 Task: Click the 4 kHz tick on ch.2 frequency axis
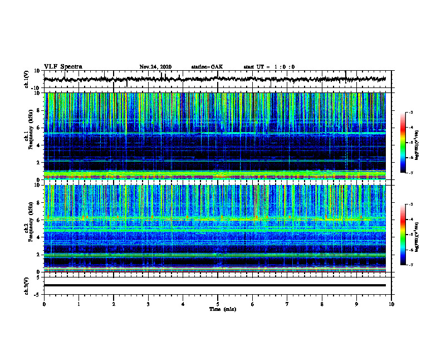[x=38, y=237]
